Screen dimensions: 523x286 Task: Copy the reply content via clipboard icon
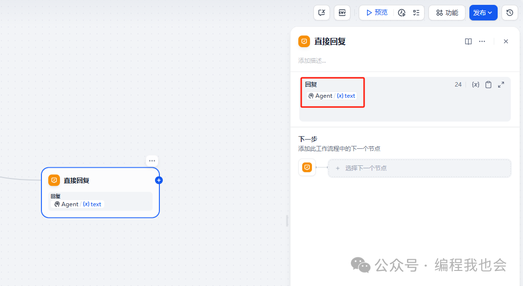tap(488, 85)
